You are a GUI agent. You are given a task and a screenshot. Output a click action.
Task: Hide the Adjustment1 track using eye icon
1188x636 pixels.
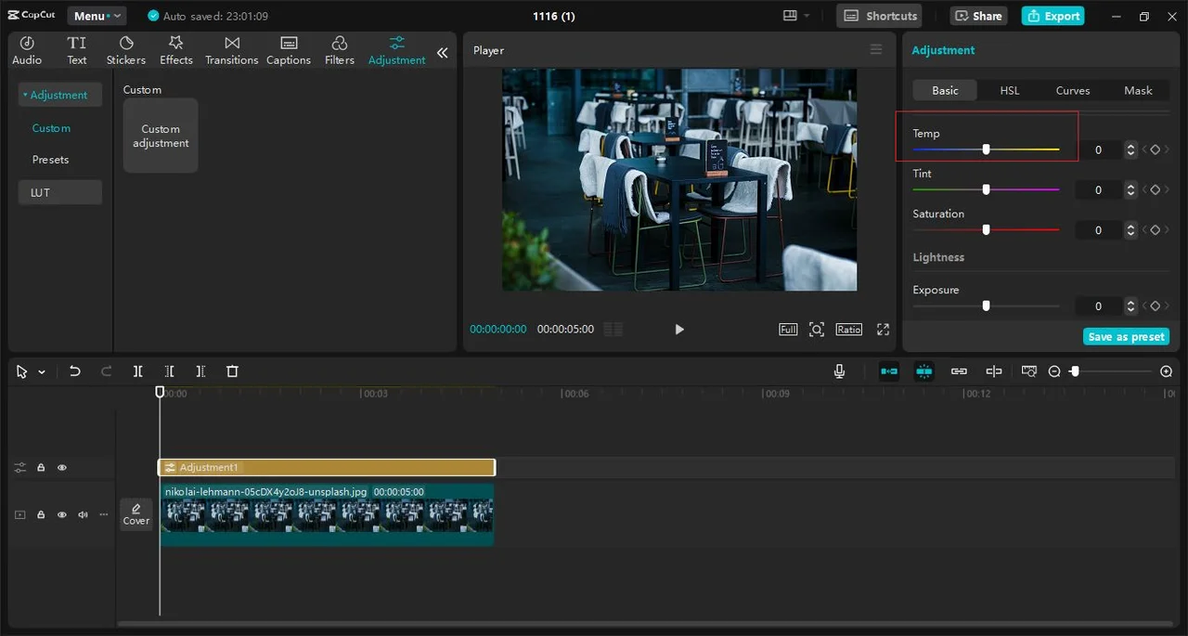click(62, 468)
